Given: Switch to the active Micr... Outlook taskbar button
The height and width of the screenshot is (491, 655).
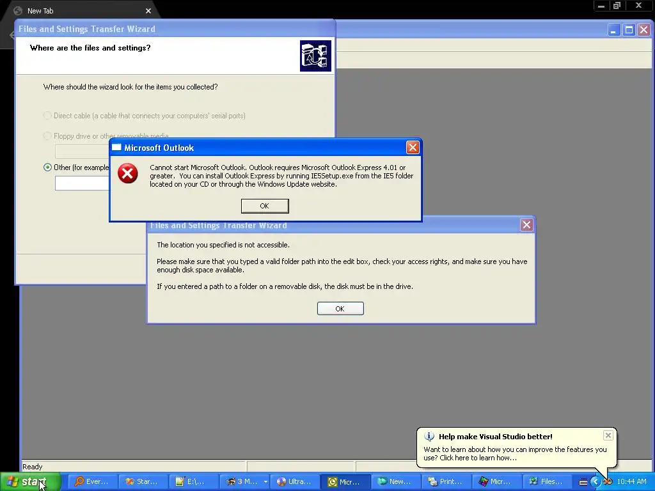Looking at the screenshot, I should click(x=345, y=481).
